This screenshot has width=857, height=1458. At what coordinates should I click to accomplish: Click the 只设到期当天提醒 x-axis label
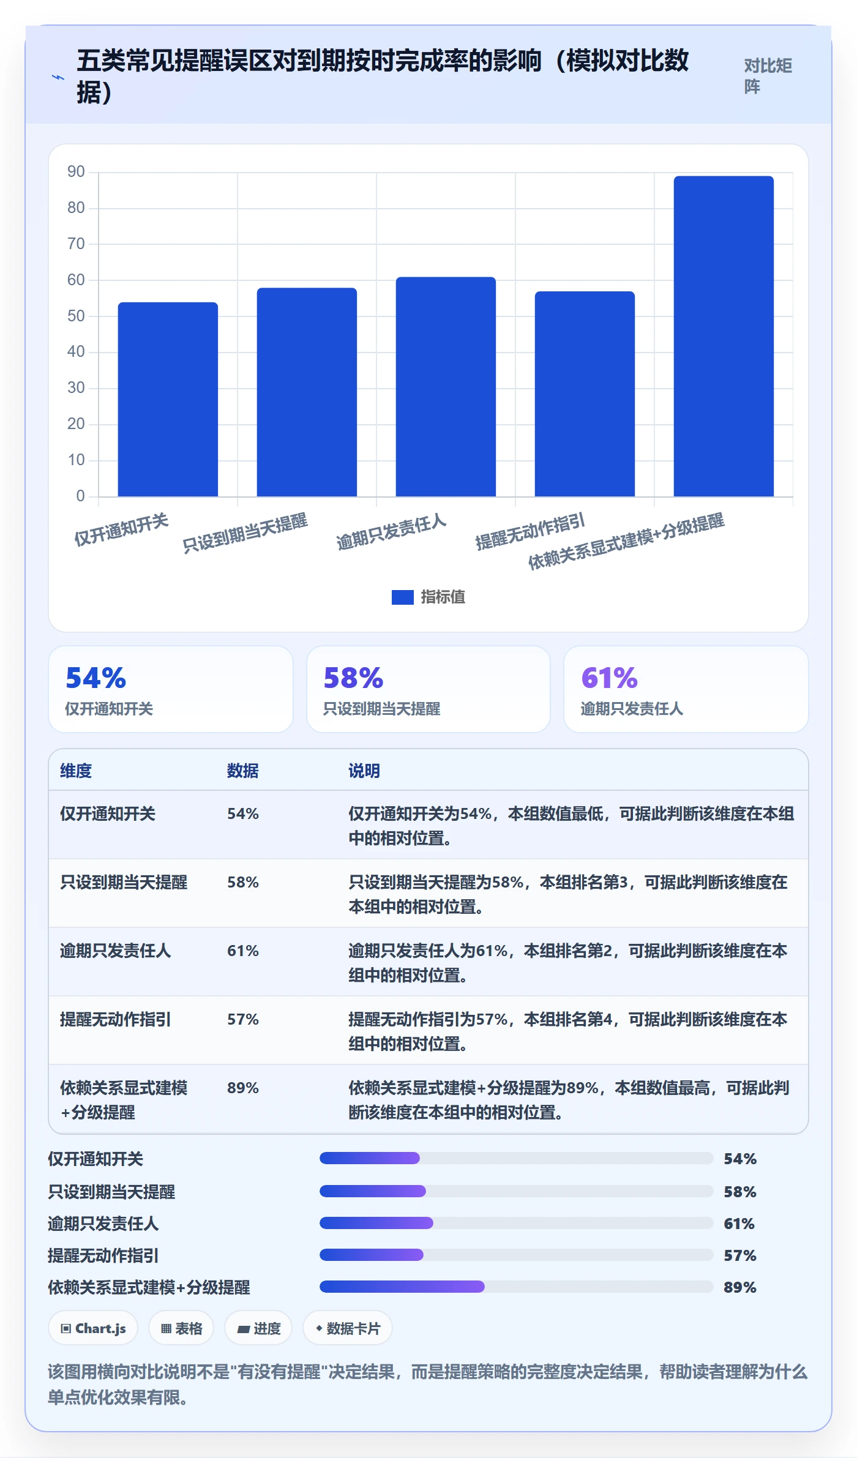click(x=245, y=533)
